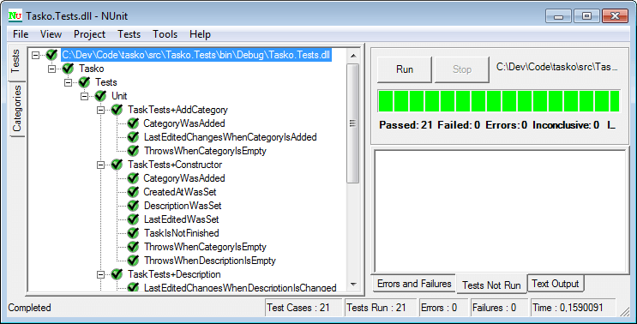Viewport: 637px width, 324px height.
Task: Click the Tests Not Run empty list area
Action: pos(500,211)
